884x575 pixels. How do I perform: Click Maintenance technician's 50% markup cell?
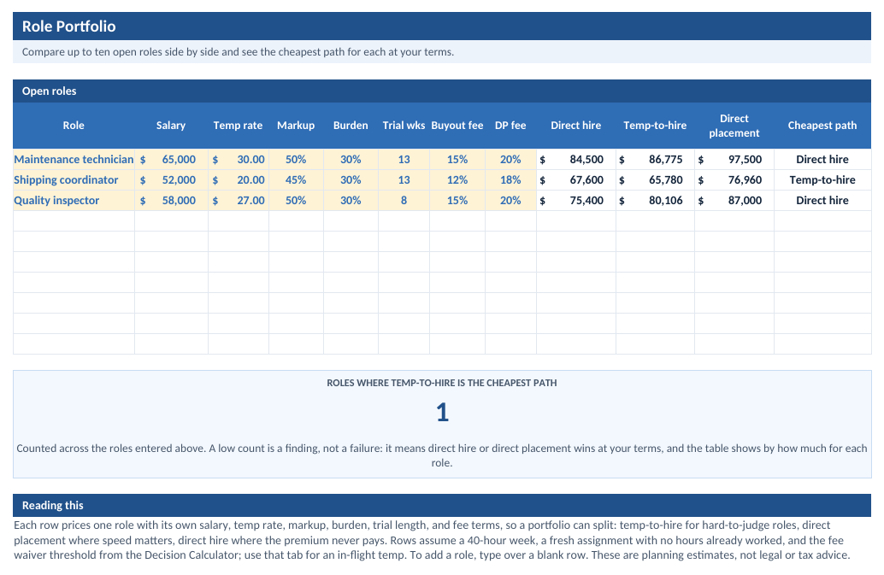[296, 160]
